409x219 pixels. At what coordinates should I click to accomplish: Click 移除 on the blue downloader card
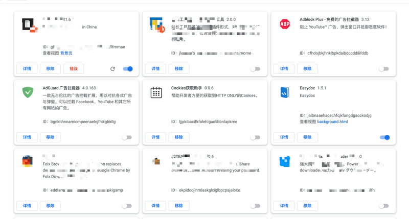(307, 206)
